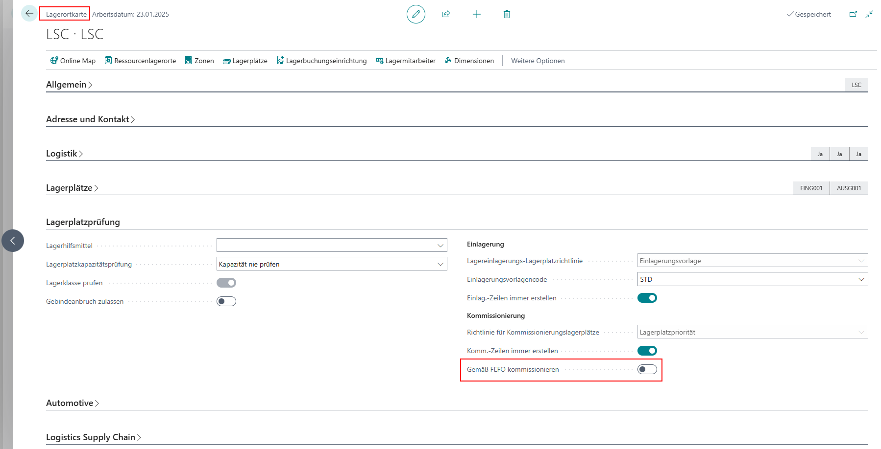Click the round left-chevron side panel button
Image resolution: width=881 pixels, height=449 pixels.
[13, 241]
